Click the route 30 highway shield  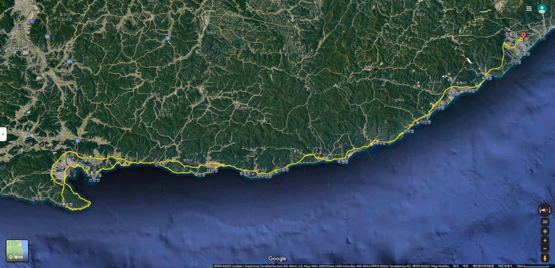[x=168, y=38]
